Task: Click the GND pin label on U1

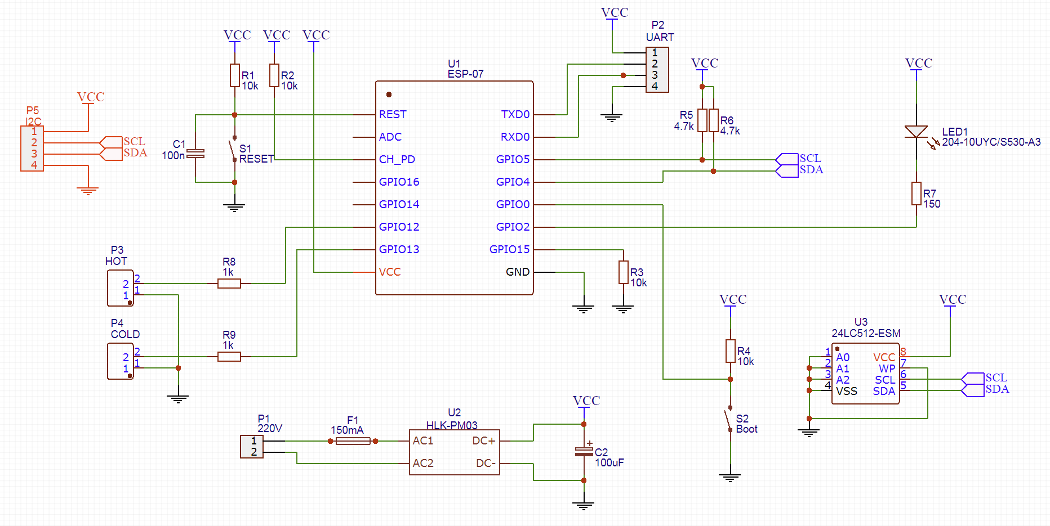Action: point(518,272)
